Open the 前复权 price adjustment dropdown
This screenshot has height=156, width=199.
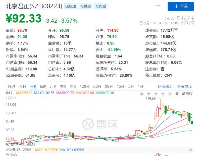[x=187, y=93]
